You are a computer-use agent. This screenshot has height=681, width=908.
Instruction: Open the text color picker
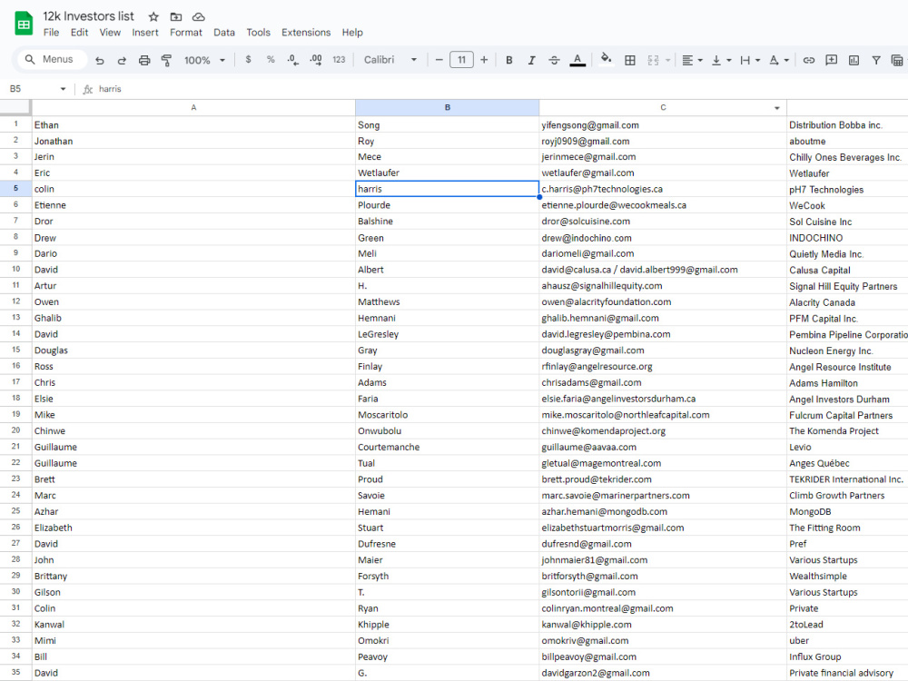point(577,60)
